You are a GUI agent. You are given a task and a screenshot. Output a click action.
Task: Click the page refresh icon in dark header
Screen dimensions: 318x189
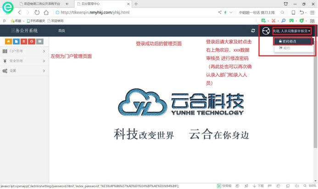pos(253,31)
